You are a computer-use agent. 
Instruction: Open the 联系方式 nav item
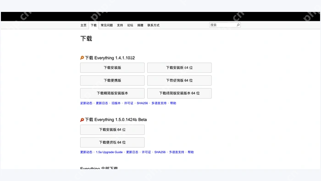tap(153, 25)
